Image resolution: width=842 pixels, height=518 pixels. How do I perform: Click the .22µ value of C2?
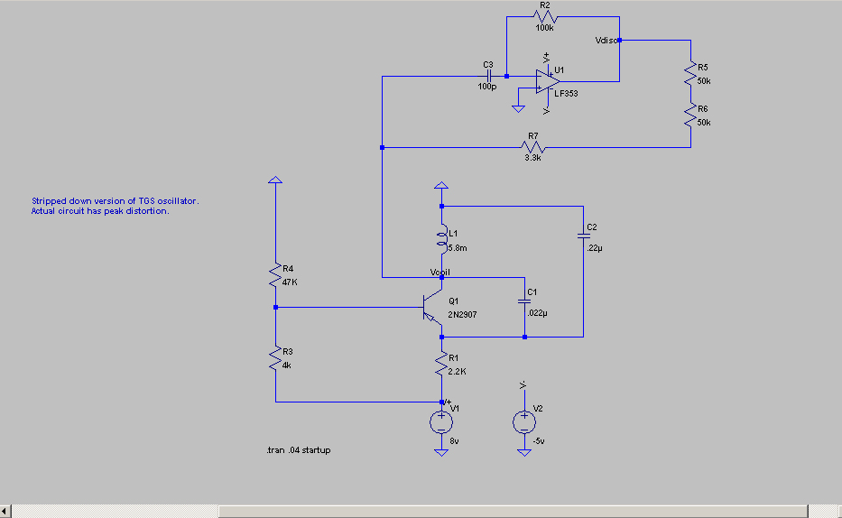tap(595, 248)
